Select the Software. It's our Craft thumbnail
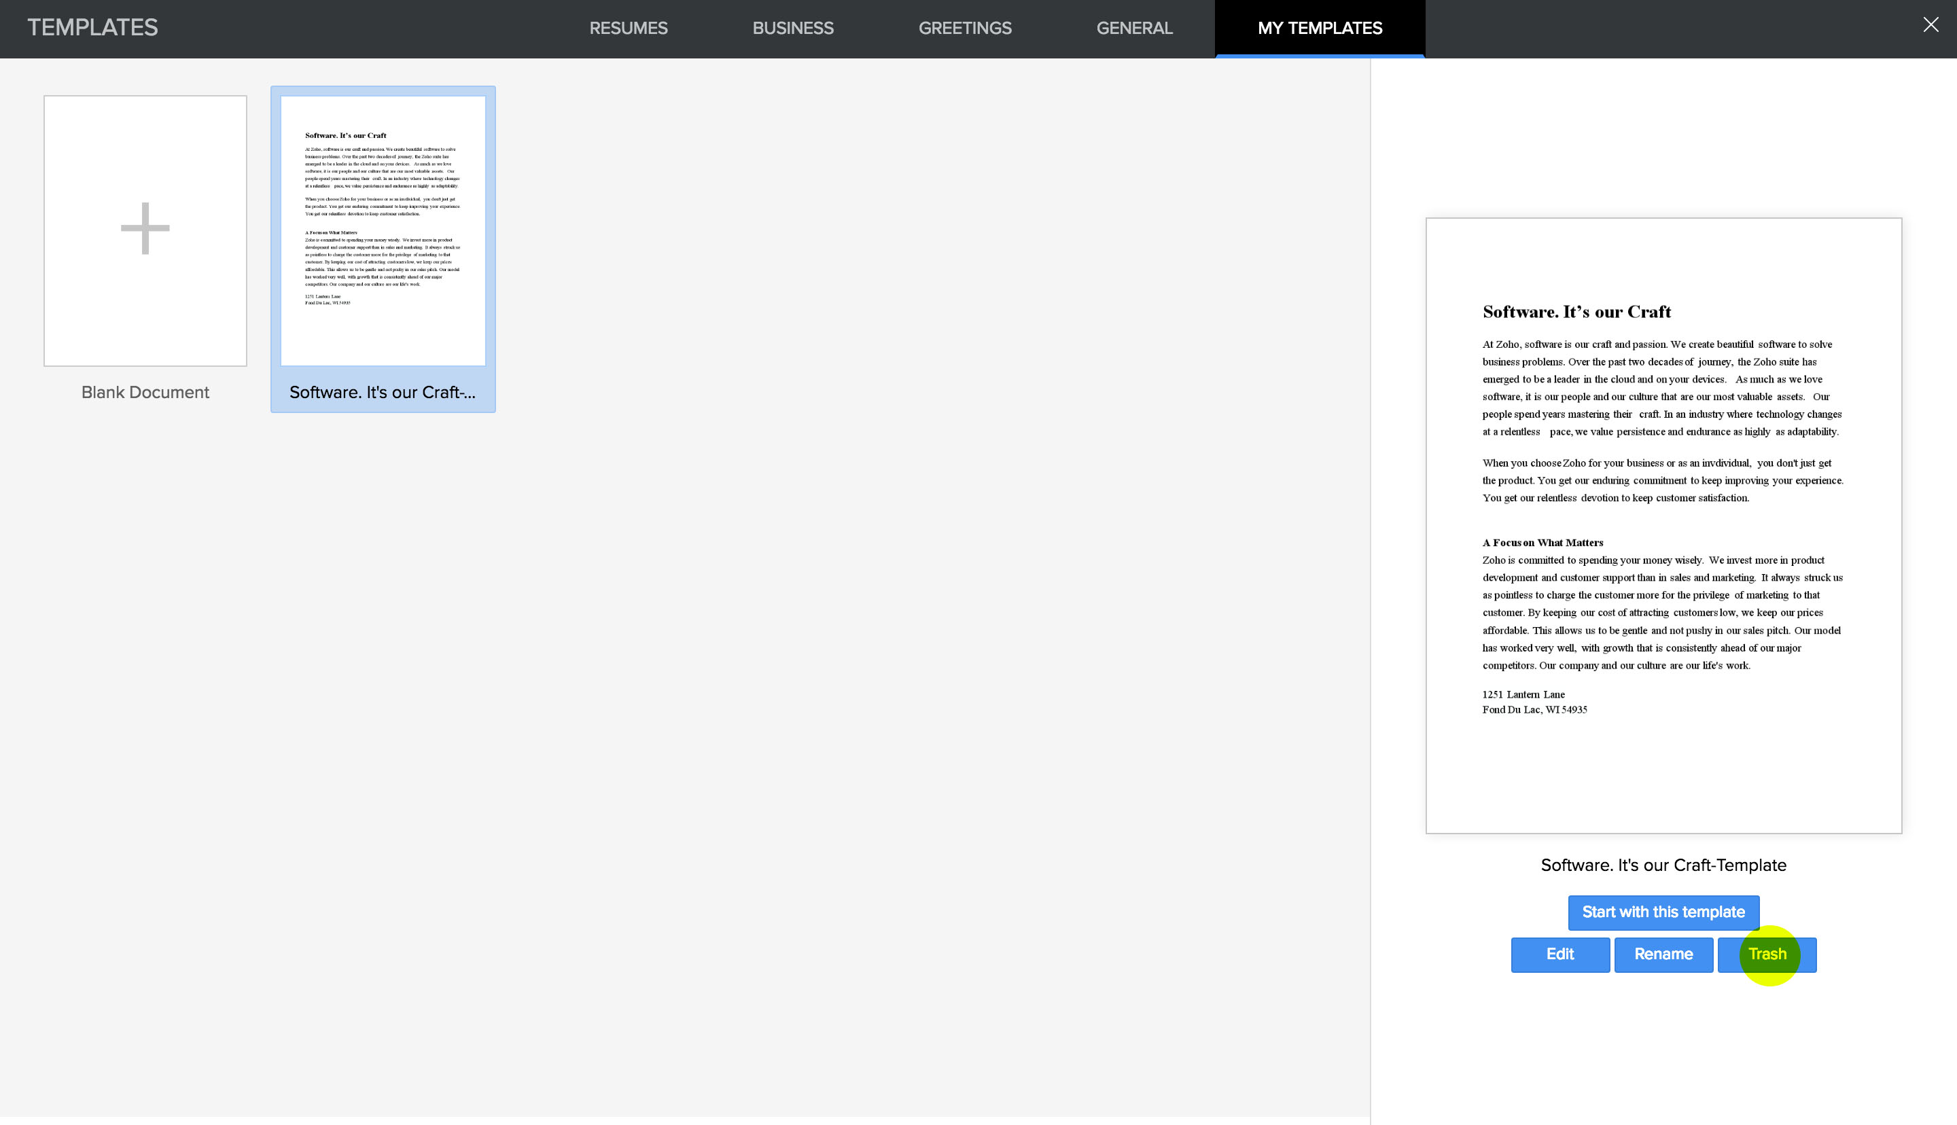1957x1125 pixels. click(x=383, y=231)
